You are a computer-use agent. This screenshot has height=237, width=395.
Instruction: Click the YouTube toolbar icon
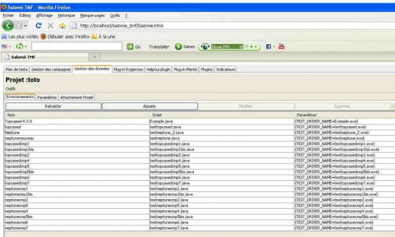[x=282, y=46]
